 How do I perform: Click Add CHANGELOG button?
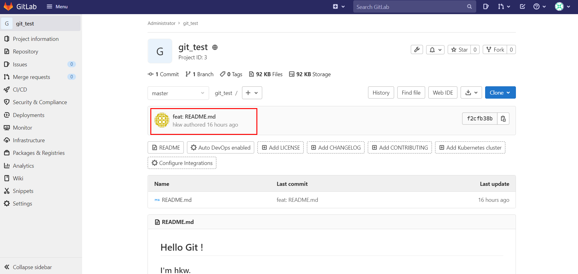[x=336, y=147]
